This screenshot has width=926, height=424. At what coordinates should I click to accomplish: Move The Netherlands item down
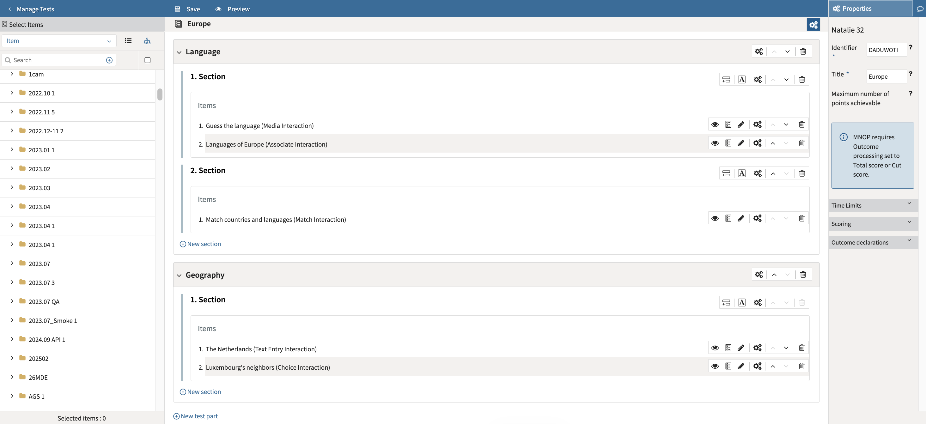click(786, 348)
